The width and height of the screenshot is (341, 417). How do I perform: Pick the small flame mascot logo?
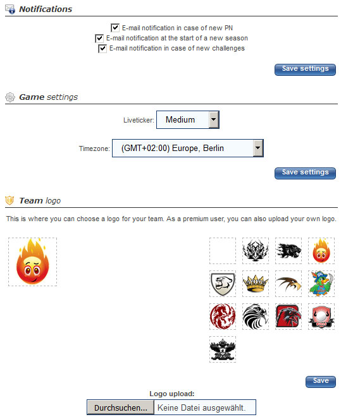coord(321,251)
